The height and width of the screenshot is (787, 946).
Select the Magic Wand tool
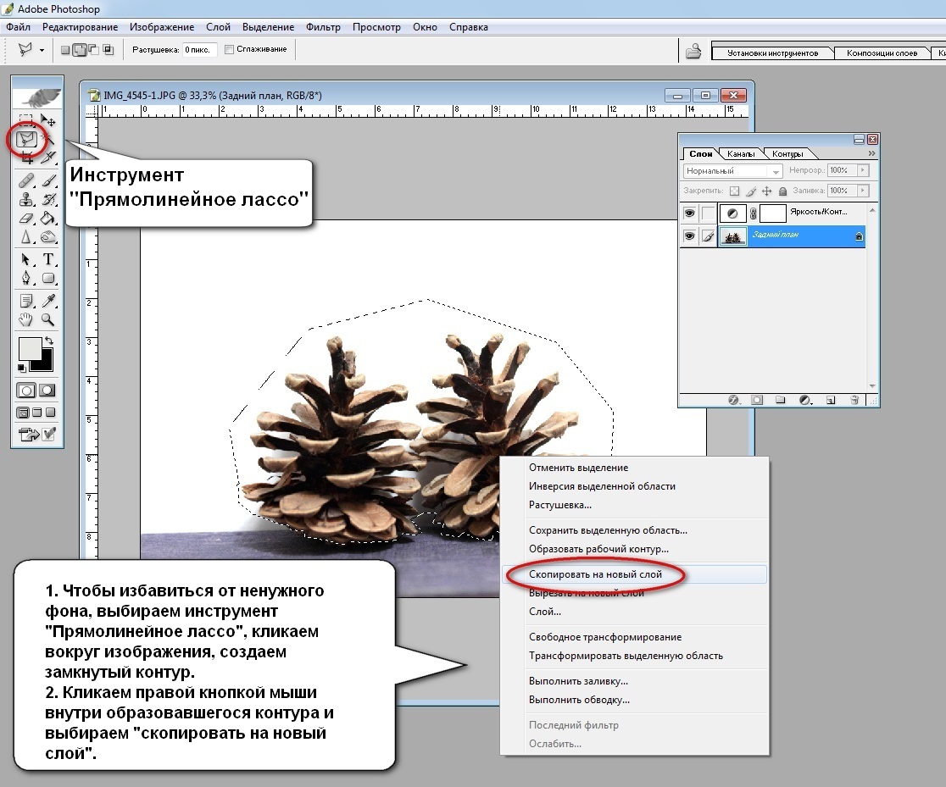click(x=48, y=139)
